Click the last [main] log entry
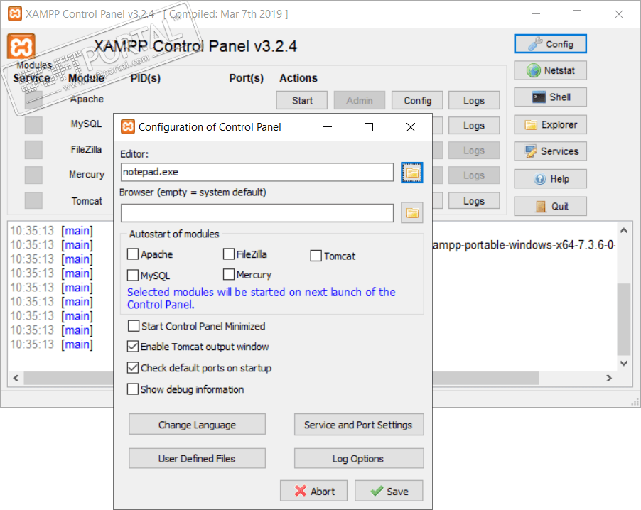The height and width of the screenshot is (510, 641). [x=51, y=344]
